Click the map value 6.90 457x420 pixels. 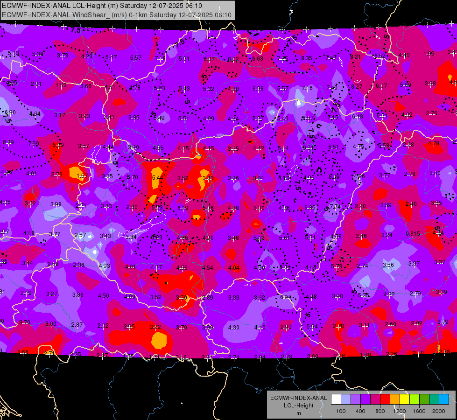(x=10, y=112)
